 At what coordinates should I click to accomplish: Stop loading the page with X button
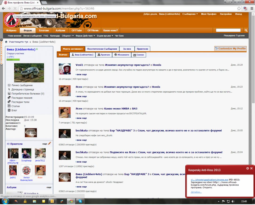15,9
